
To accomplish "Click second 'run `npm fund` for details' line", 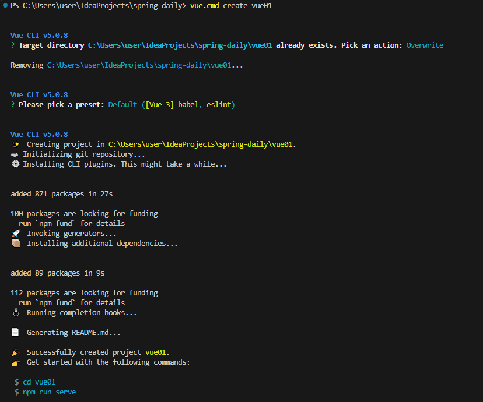I will pyautogui.click(x=72, y=303).
